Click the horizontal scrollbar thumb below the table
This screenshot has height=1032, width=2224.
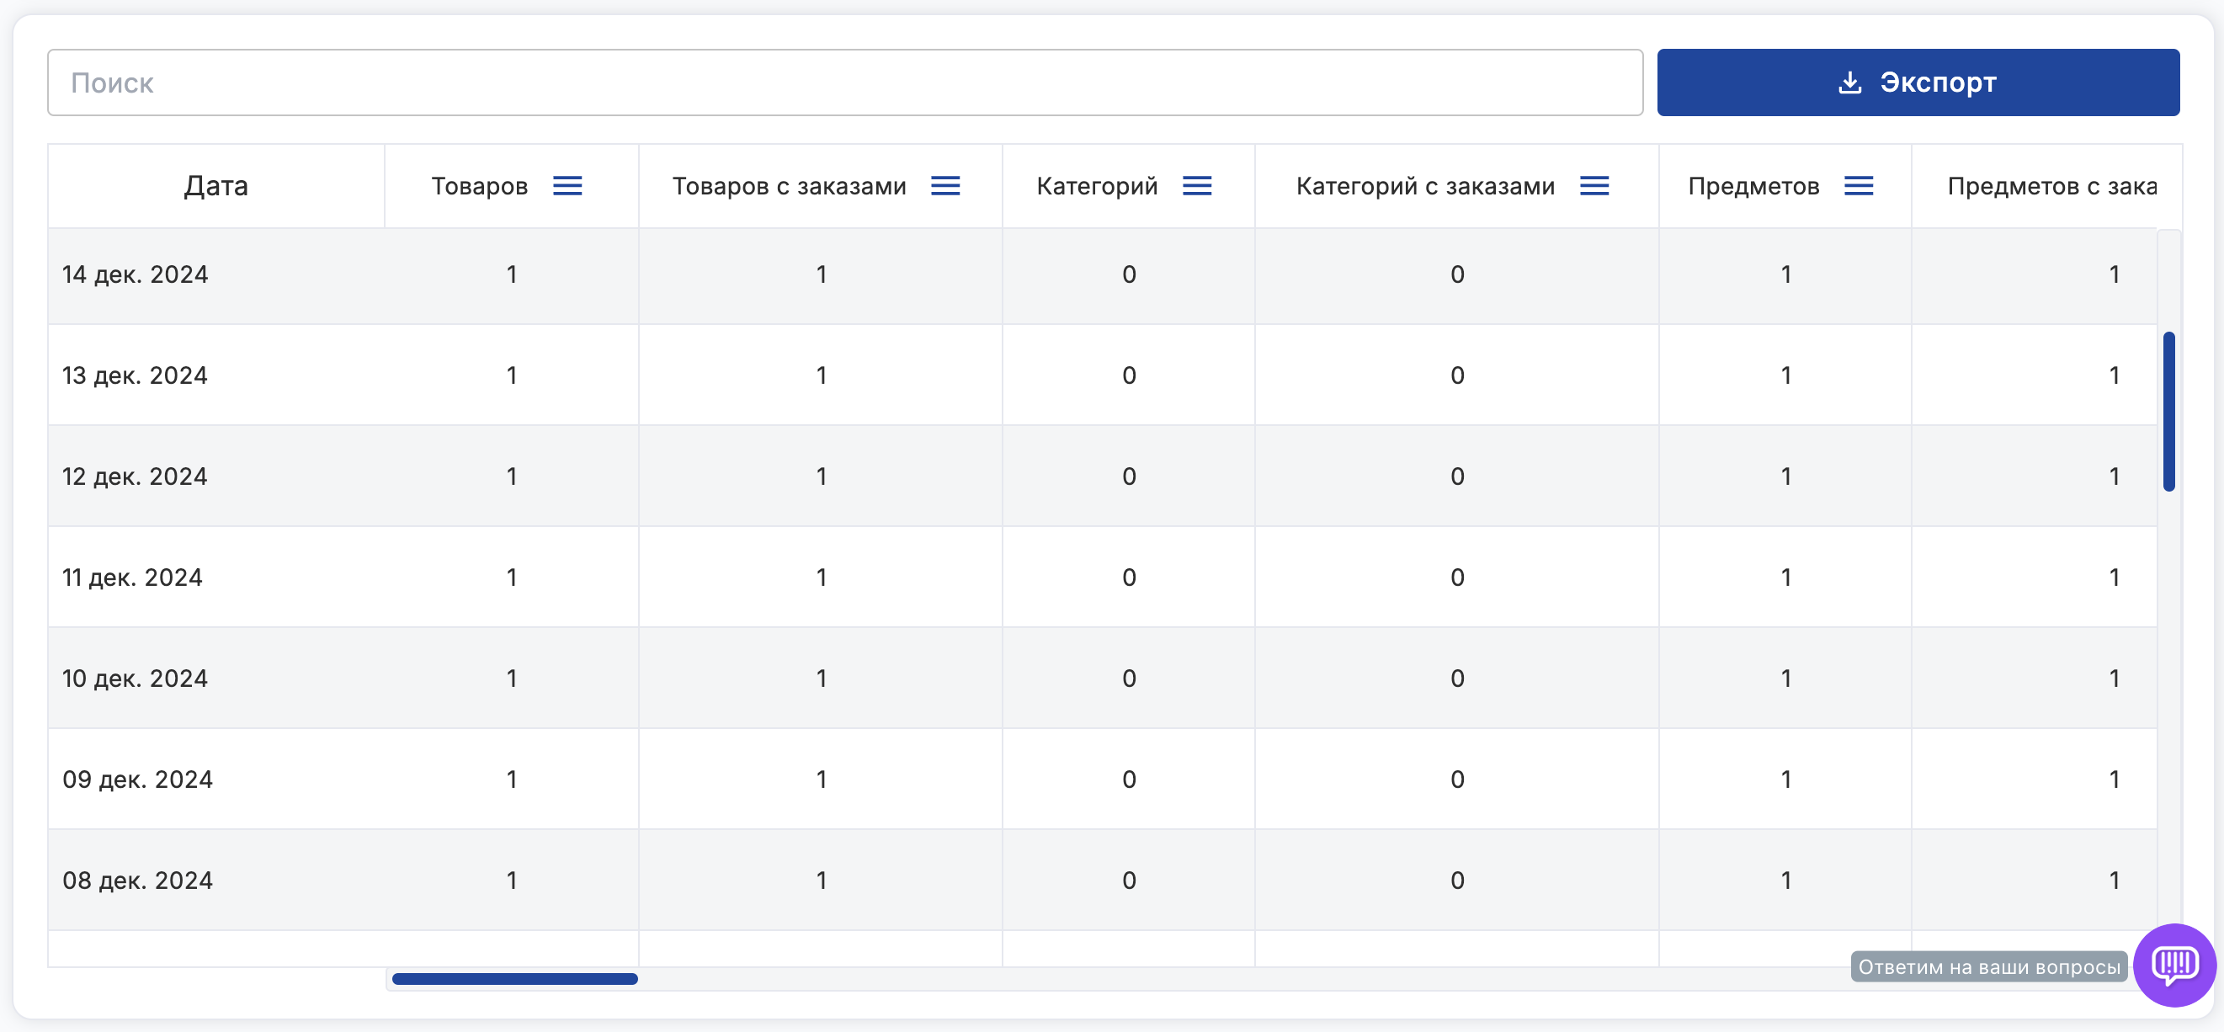tap(514, 978)
